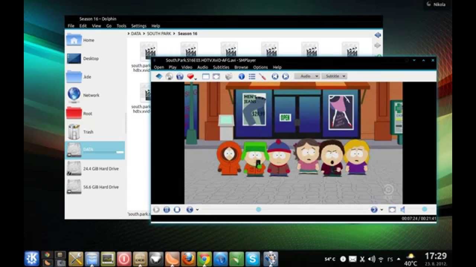Image resolution: width=476 pixels, height=267 pixels.
Task: Mute audio with the speaker icon
Action: [x=403, y=210]
